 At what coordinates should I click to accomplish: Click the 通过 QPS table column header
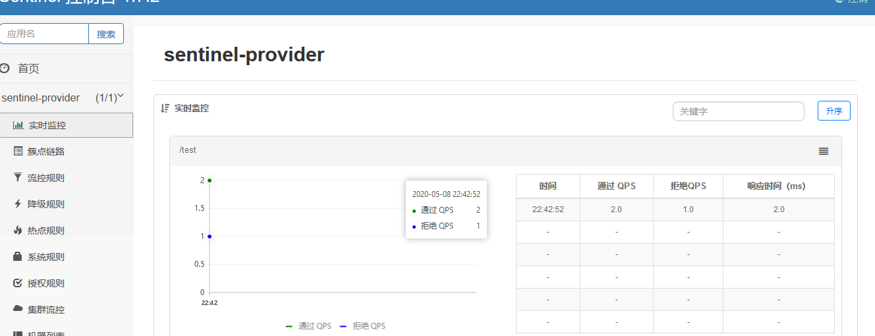tap(617, 186)
